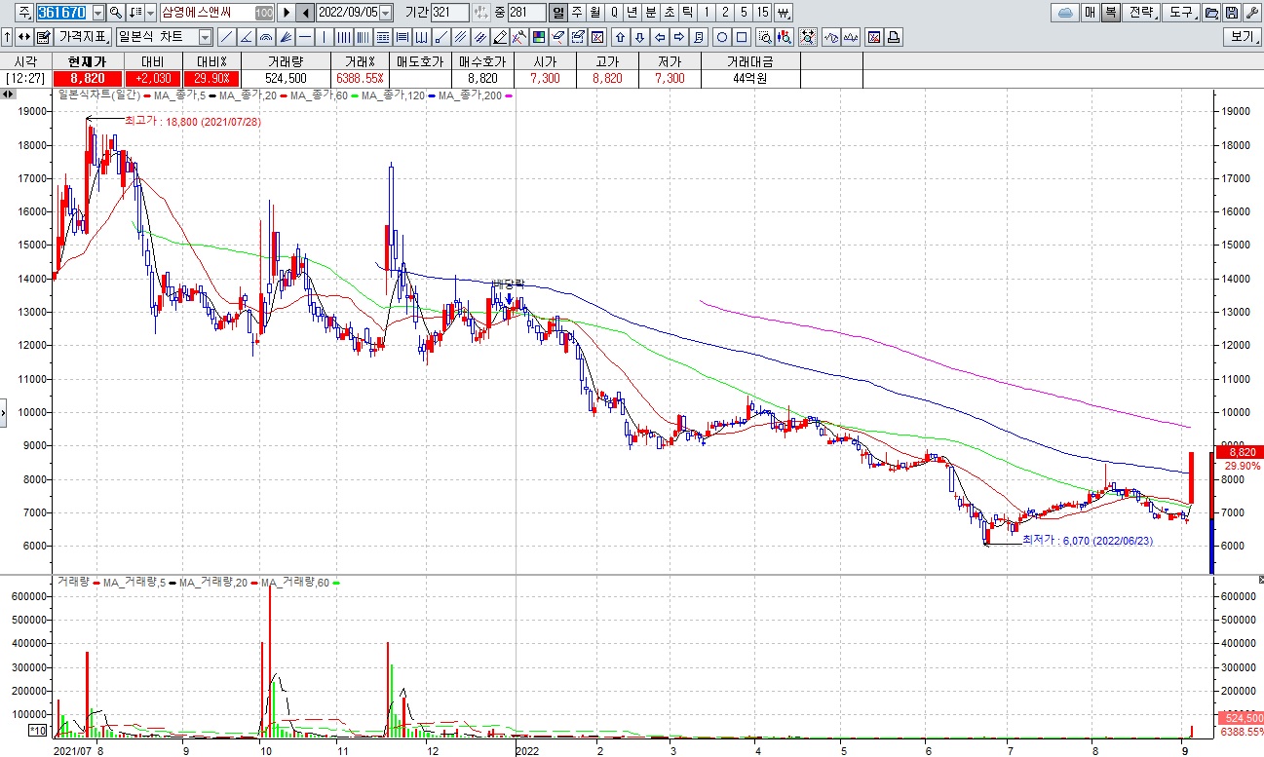This screenshot has width=1264, height=757.
Task: Toggle the minute (분) period button
Action: (x=650, y=13)
